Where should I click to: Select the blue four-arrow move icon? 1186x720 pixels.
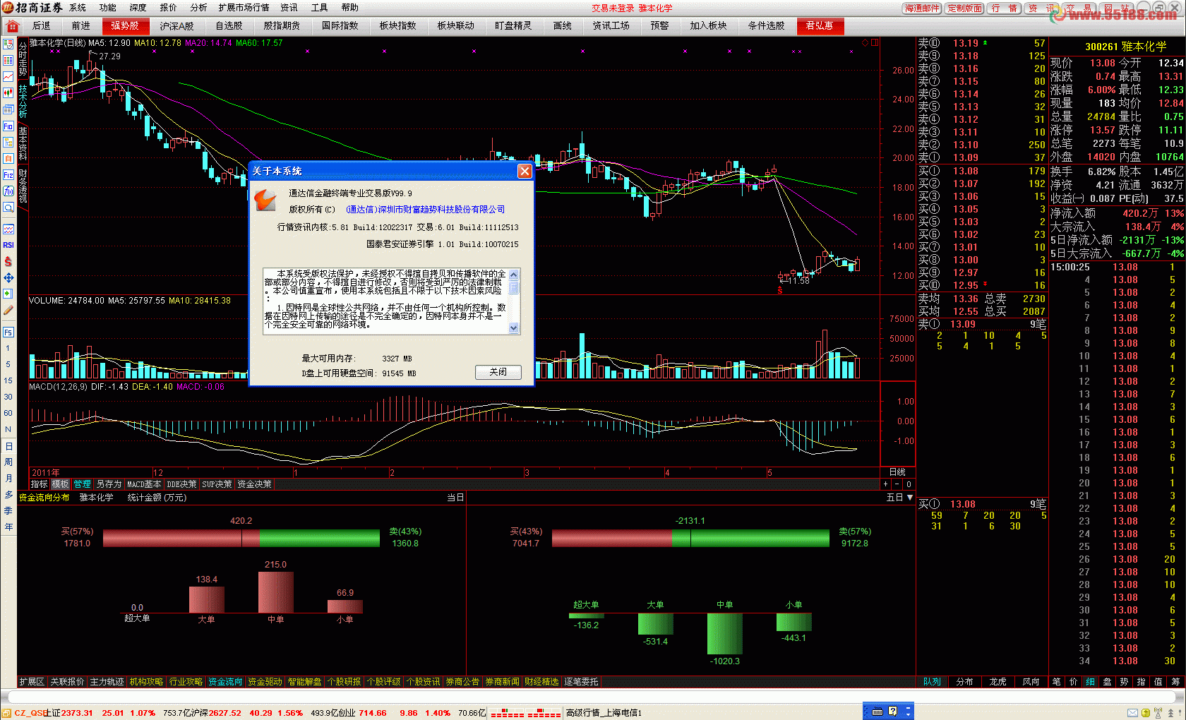pos(8,277)
